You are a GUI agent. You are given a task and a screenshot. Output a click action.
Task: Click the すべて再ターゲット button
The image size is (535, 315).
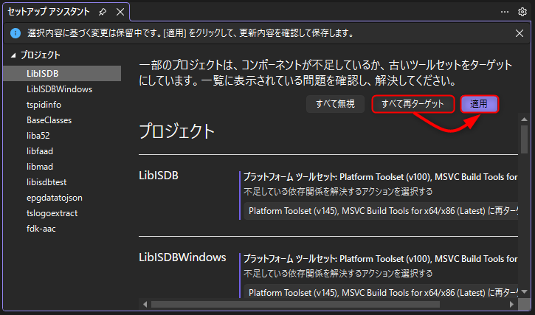tap(413, 104)
